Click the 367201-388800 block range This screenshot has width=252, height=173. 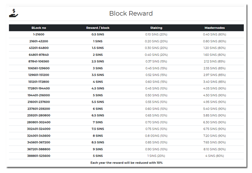pos(39,149)
